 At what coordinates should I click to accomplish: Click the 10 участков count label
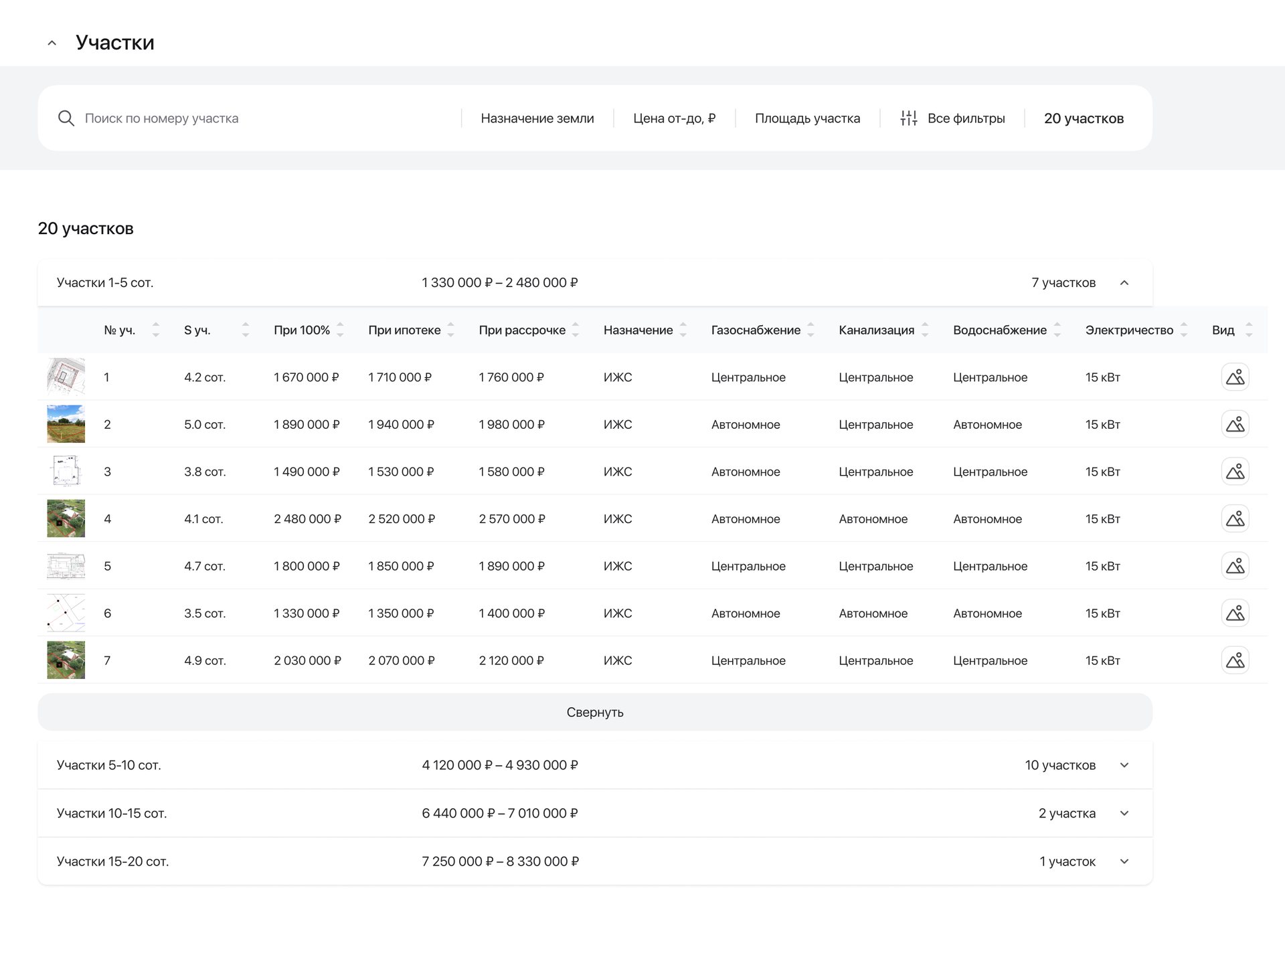[1060, 765]
